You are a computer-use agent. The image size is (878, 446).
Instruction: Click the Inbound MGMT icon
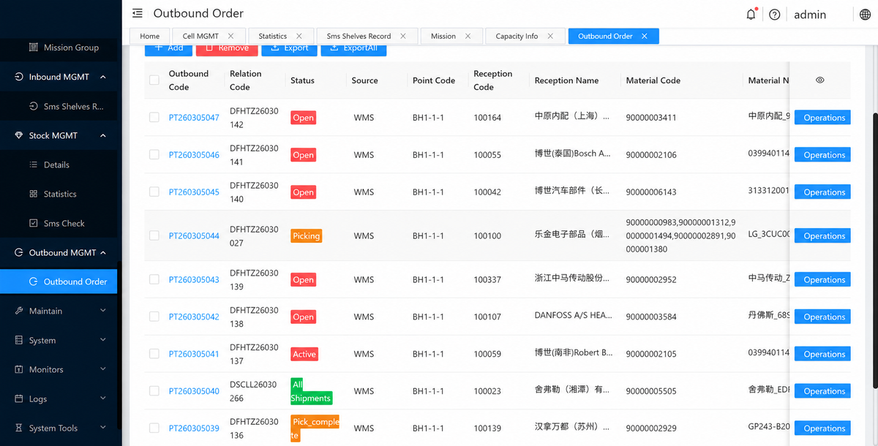pyautogui.click(x=19, y=77)
